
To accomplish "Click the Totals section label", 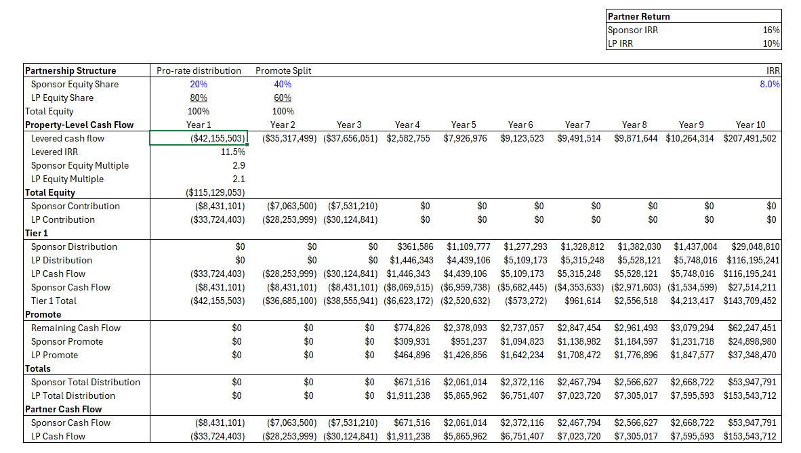I will click(x=38, y=369).
